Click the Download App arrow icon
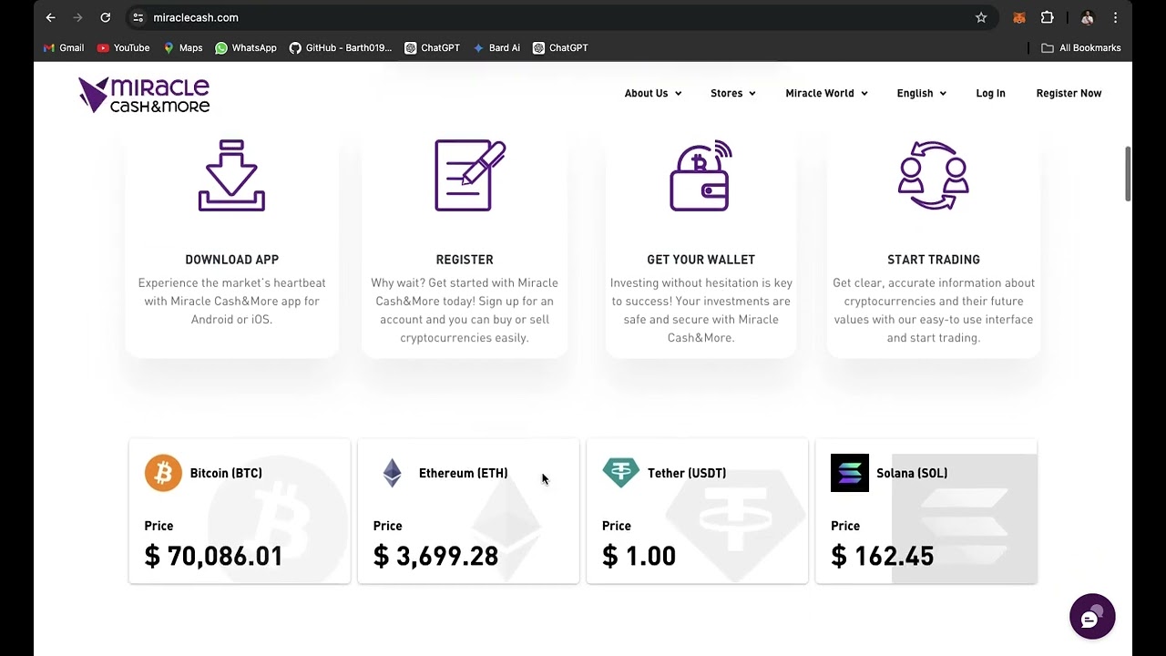Viewport: 1166px width, 656px height. pyautogui.click(x=231, y=176)
